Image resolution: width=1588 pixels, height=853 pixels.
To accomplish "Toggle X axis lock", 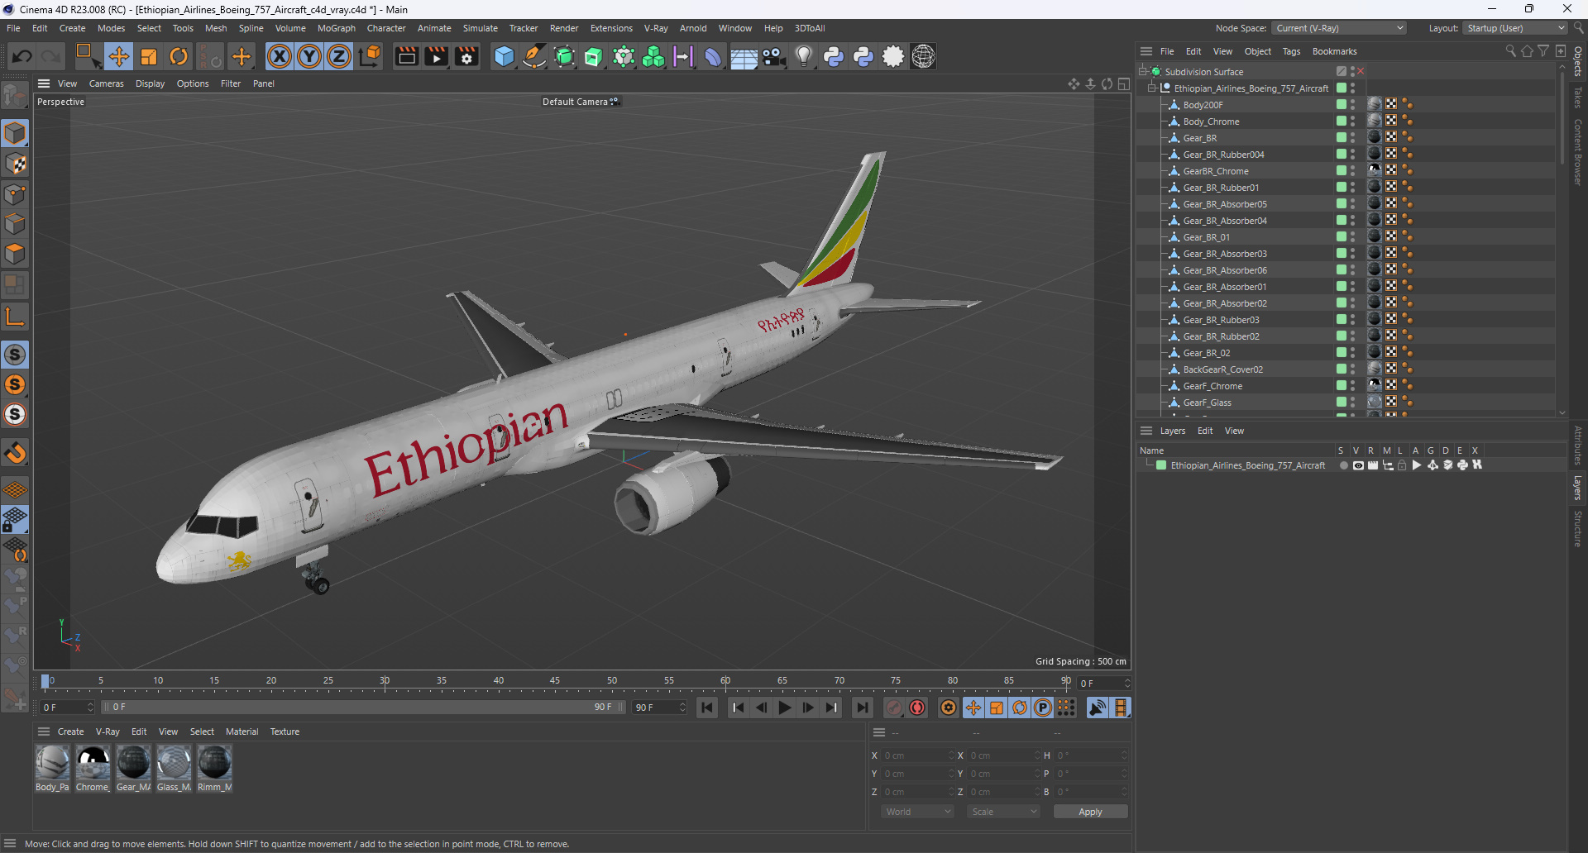I will pyautogui.click(x=280, y=56).
